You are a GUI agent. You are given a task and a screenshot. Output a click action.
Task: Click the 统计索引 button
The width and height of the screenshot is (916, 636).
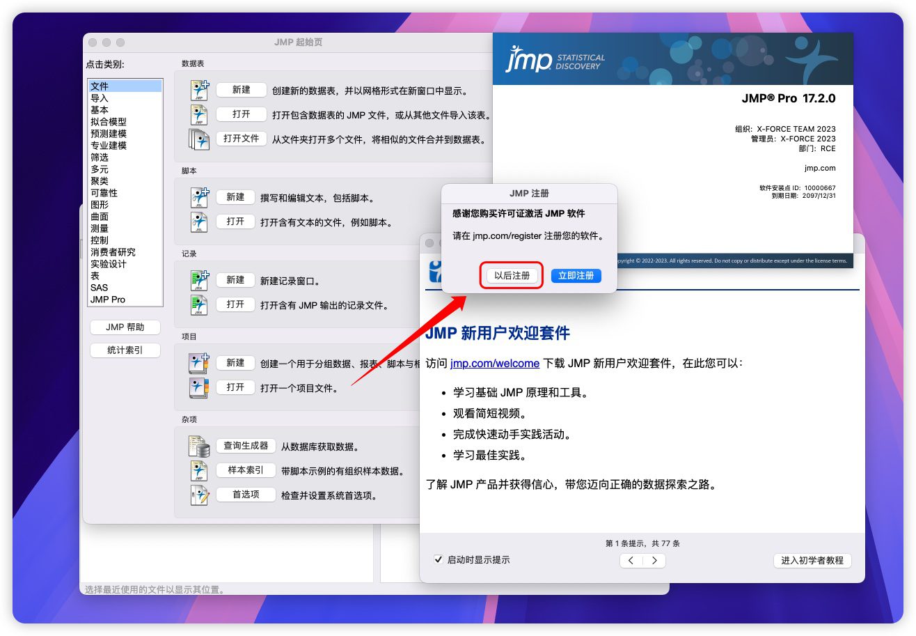[x=125, y=350]
